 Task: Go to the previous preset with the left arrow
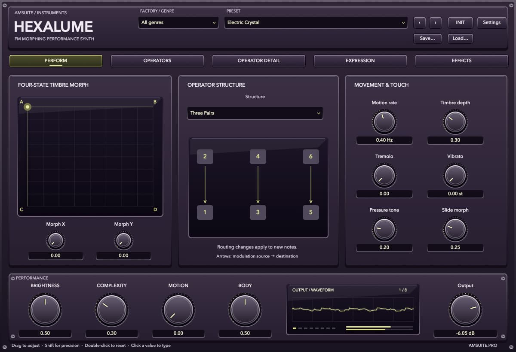tap(420, 23)
